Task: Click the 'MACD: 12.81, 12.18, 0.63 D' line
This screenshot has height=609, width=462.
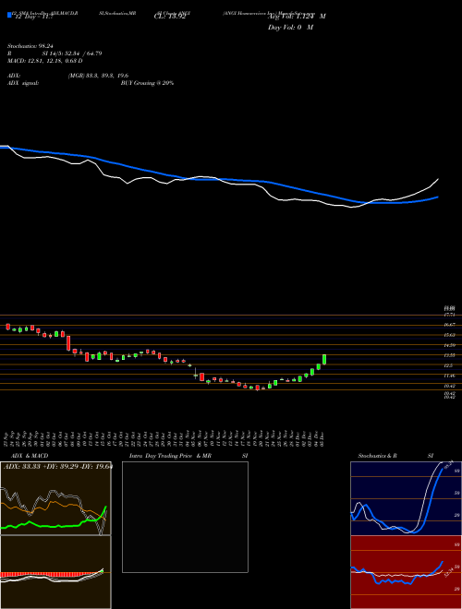Action: [x=44, y=61]
